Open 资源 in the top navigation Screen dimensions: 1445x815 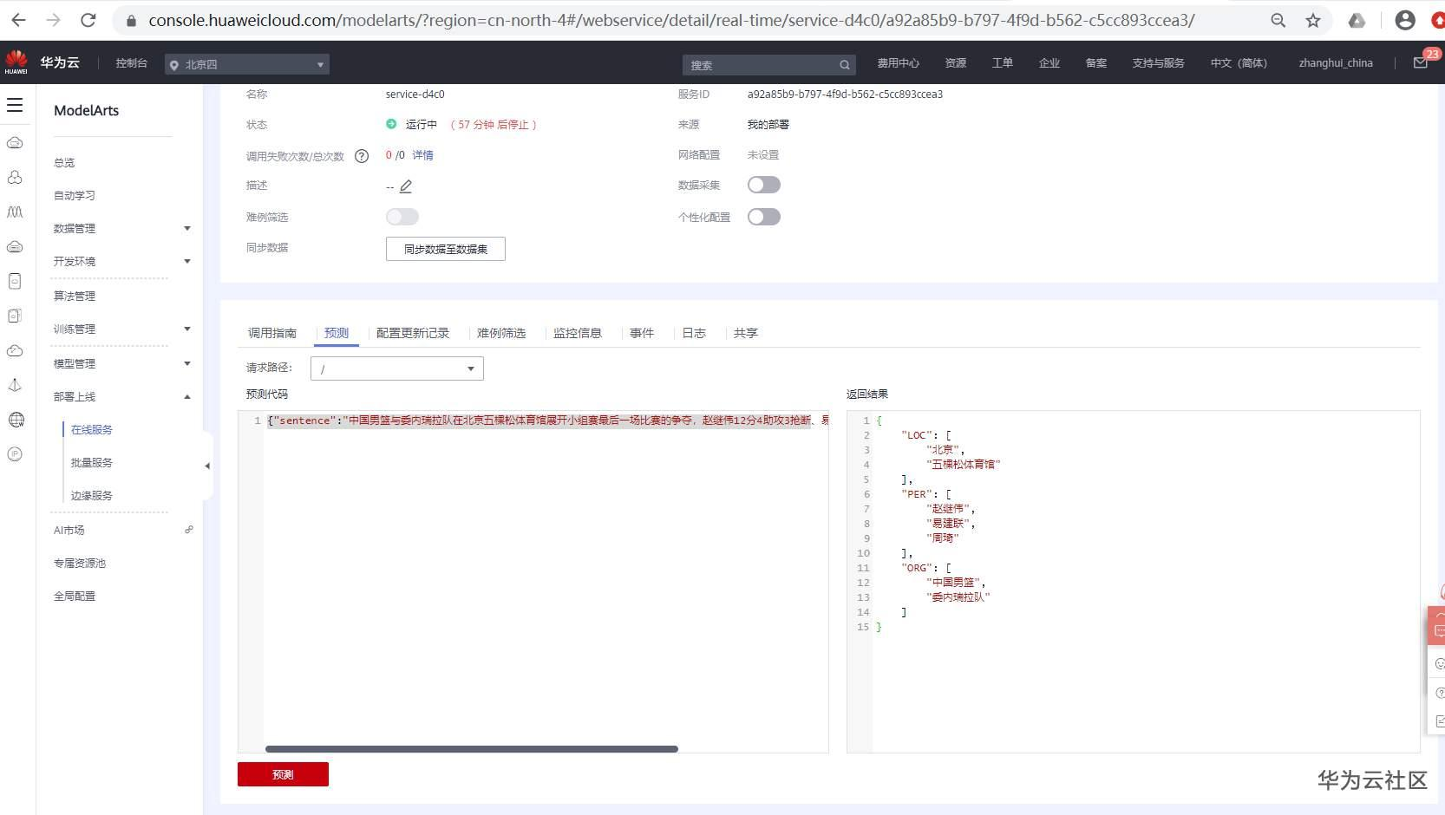956,63
